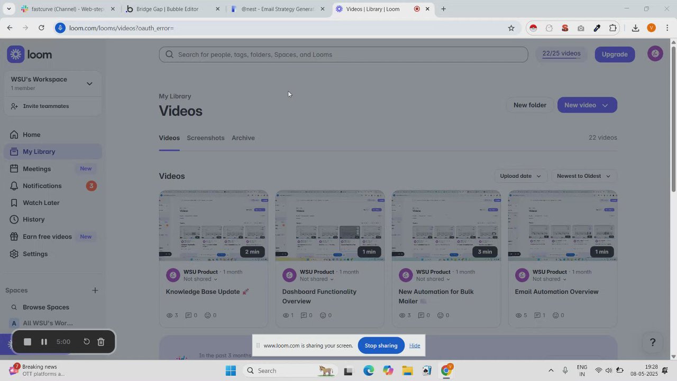Open the 22/25 videos usage indicator
The width and height of the screenshot is (677, 381).
coord(561,54)
